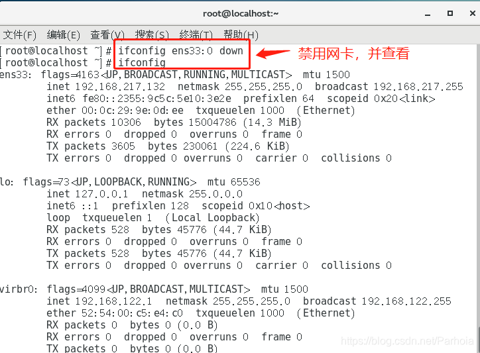Close the root@localhost terminal window
The width and height of the screenshot is (480, 353).
(472, 13)
